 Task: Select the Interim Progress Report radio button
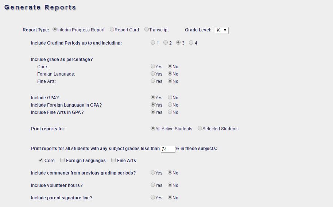[55, 30]
